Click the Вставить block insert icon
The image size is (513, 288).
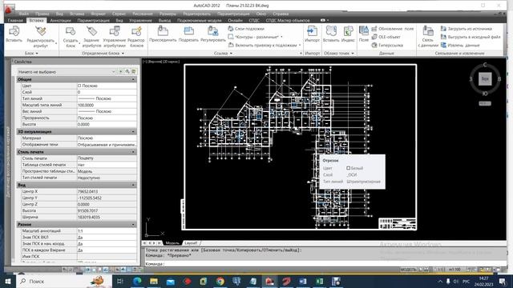(x=14, y=32)
